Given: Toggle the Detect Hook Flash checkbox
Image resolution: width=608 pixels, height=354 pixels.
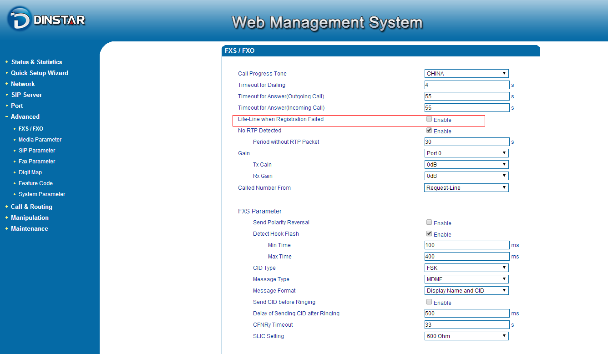Looking at the screenshot, I should coord(429,234).
